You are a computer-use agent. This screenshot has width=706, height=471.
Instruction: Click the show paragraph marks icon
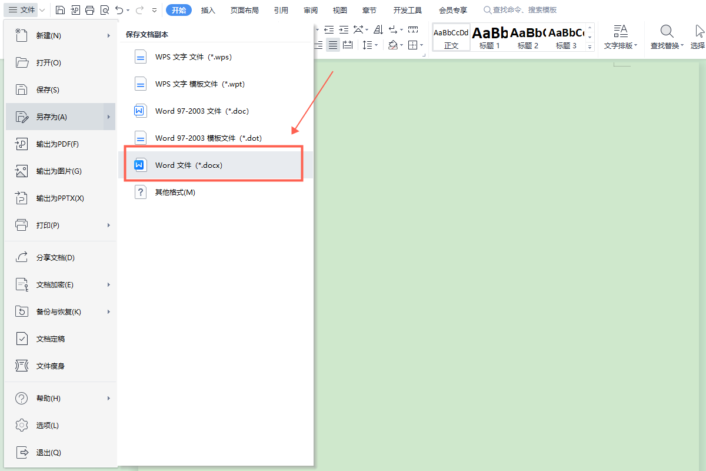[x=393, y=29]
